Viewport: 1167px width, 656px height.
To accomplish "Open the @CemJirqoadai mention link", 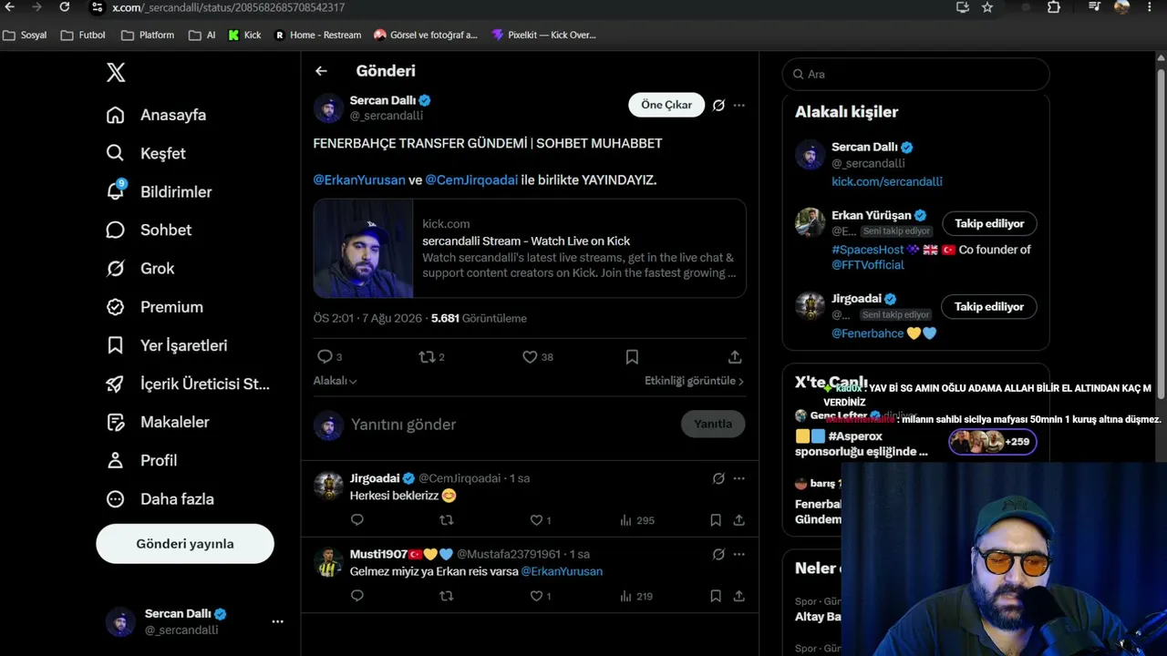I will [x=471, y=179].
